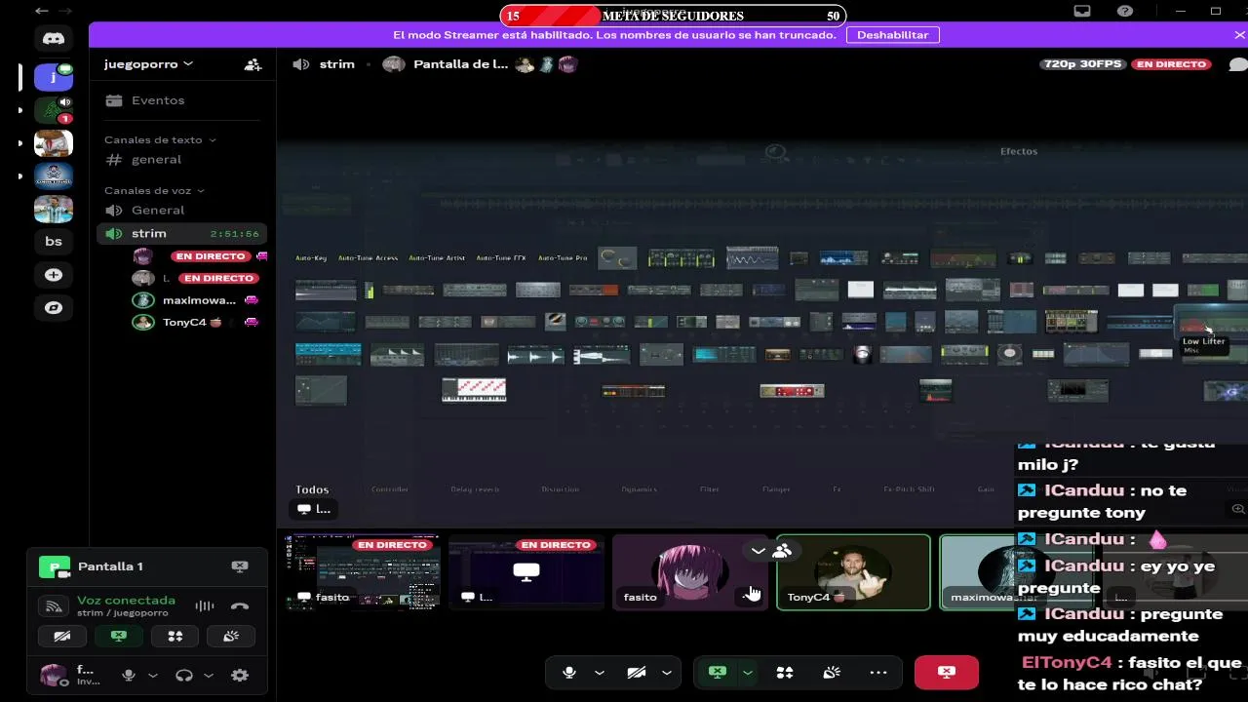
Task: Toggle screen share in bottom call bar
Action: click(718, 673)
